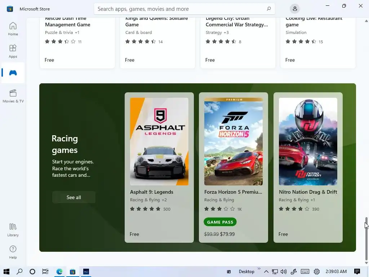
Task: Open Nitro Nation Drag & Drift cover
Action: 308,141
